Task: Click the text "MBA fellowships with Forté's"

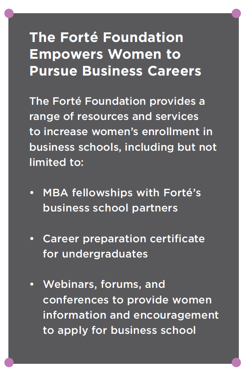Action: click(x=122, y=193)
